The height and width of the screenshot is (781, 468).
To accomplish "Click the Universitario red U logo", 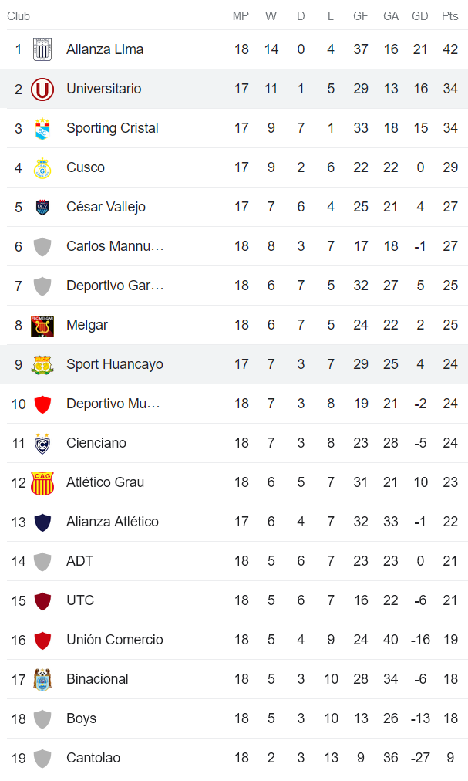I will tap(42, 90).
